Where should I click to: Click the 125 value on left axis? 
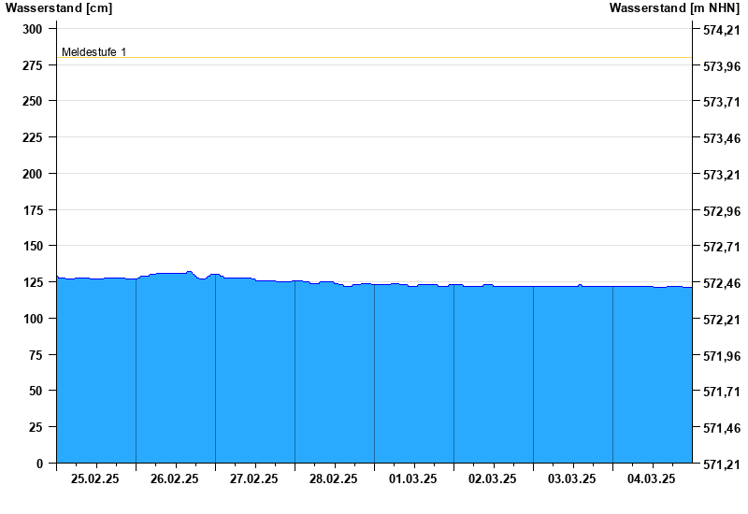[x=33, y=282]
